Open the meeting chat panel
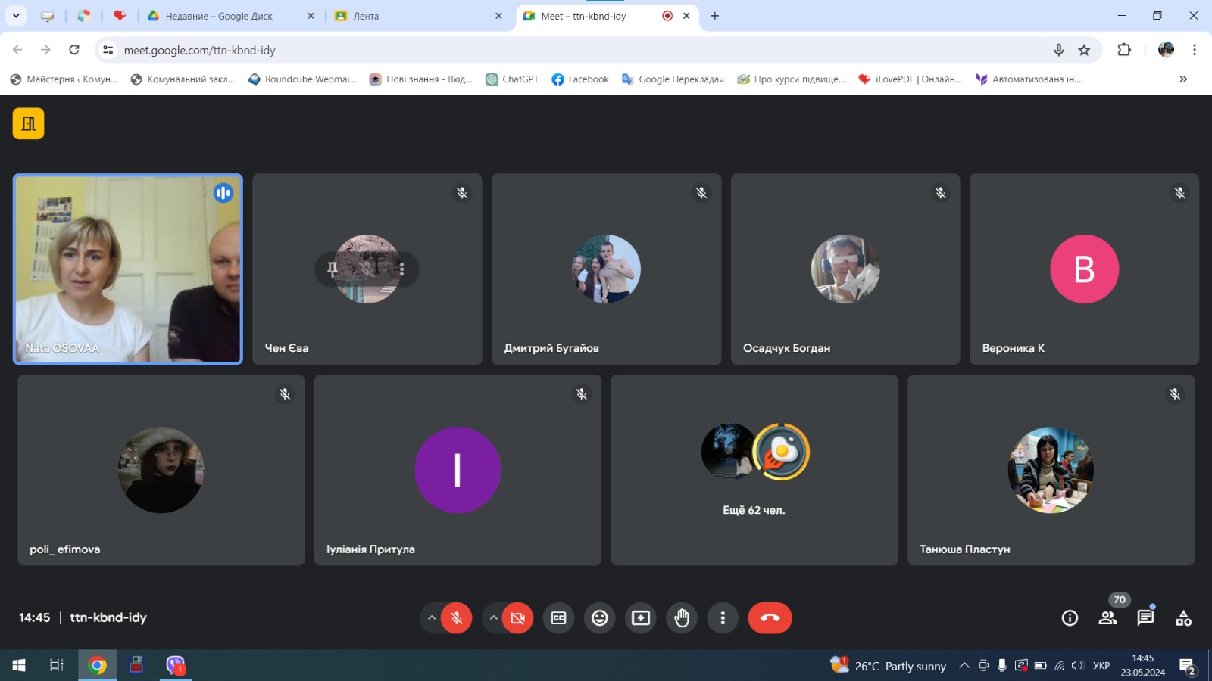 click(x=1145, y=618)
